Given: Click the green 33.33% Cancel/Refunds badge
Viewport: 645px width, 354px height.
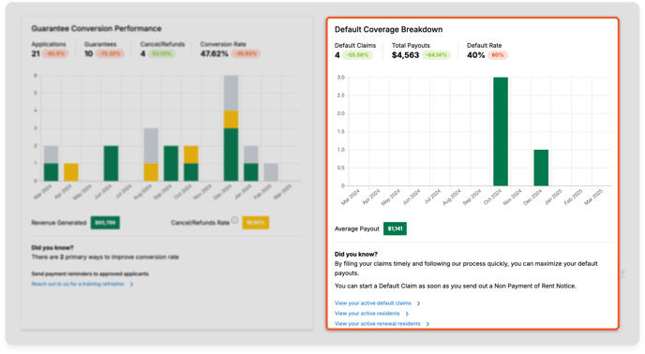Looking at the screenshot, I should coord(161,54).
